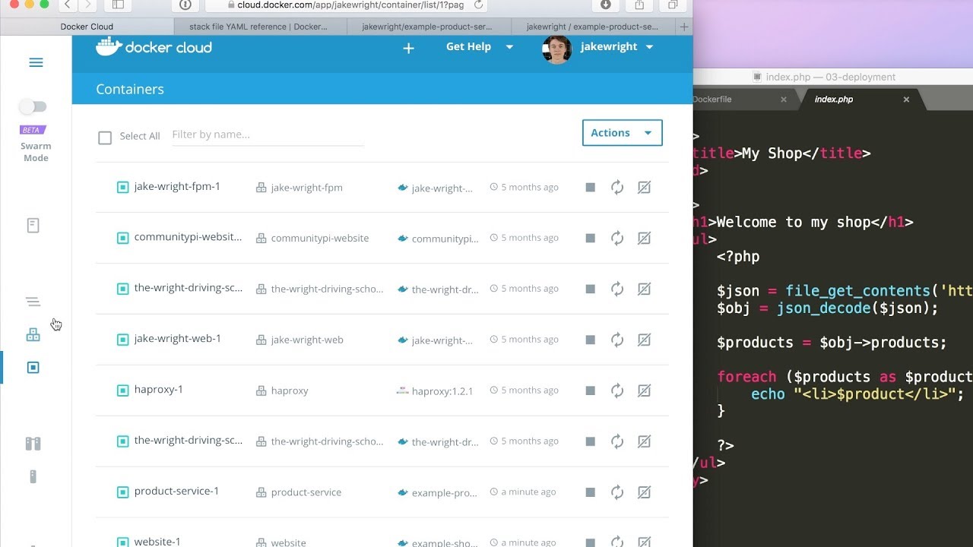This screenshot has height=547, width=973.
Task: Stop the jake-wright-web-1 container
Action: [590, 340]
